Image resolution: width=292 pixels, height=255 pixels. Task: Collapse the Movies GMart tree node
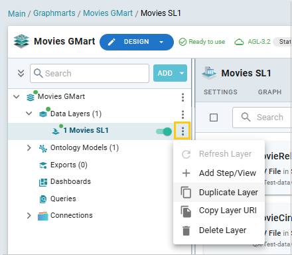pos(17,97)
